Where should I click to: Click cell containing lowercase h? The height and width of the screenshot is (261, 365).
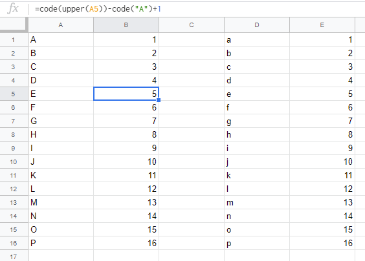coord(257,134)
